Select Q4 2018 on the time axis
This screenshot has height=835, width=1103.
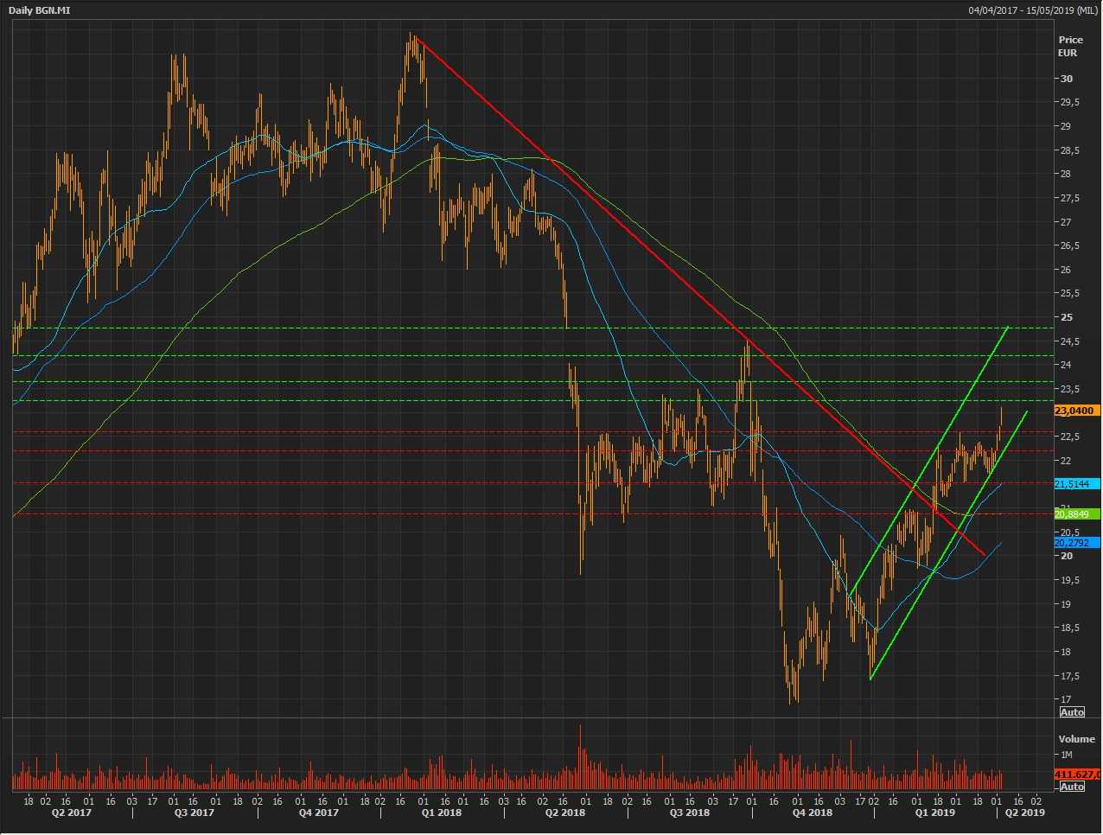[x=813, y=813]
